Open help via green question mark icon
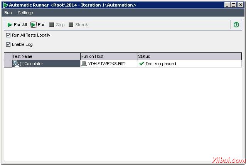Image resolution: width=246 pixels, height=165 pixels. (236, 25)
